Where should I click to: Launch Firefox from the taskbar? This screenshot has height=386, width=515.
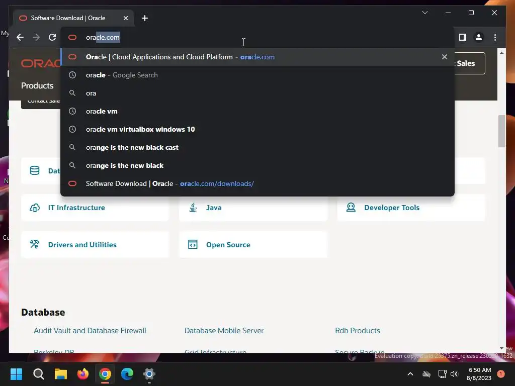pyautogui.click(x=83, y=374)
